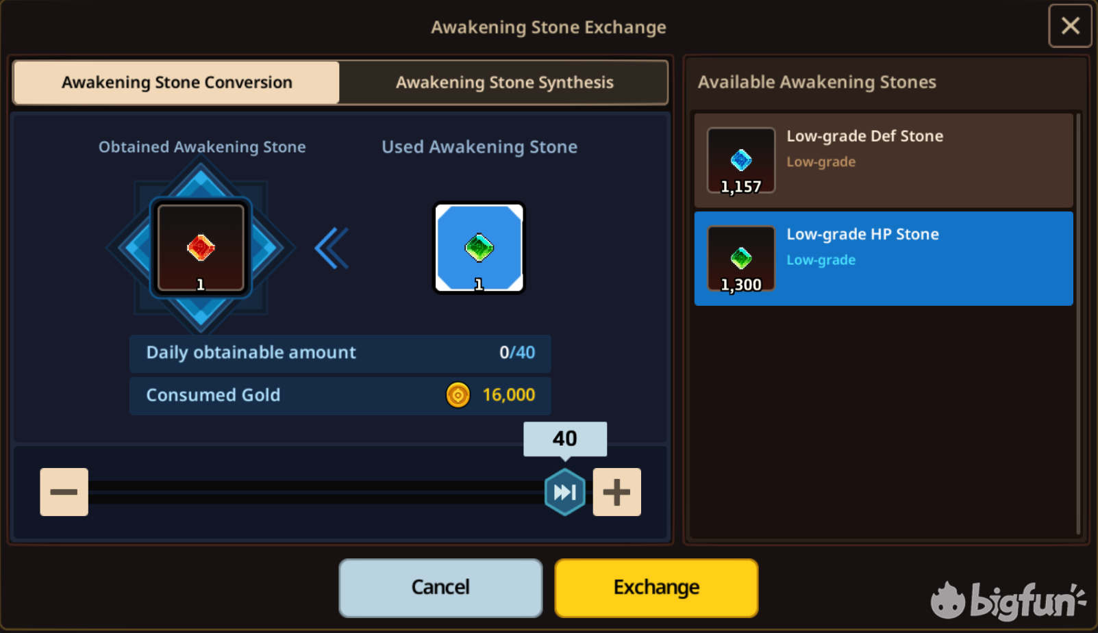Click the bigfun logo watermark
1098x633 pixels.
coord(1008,600)
